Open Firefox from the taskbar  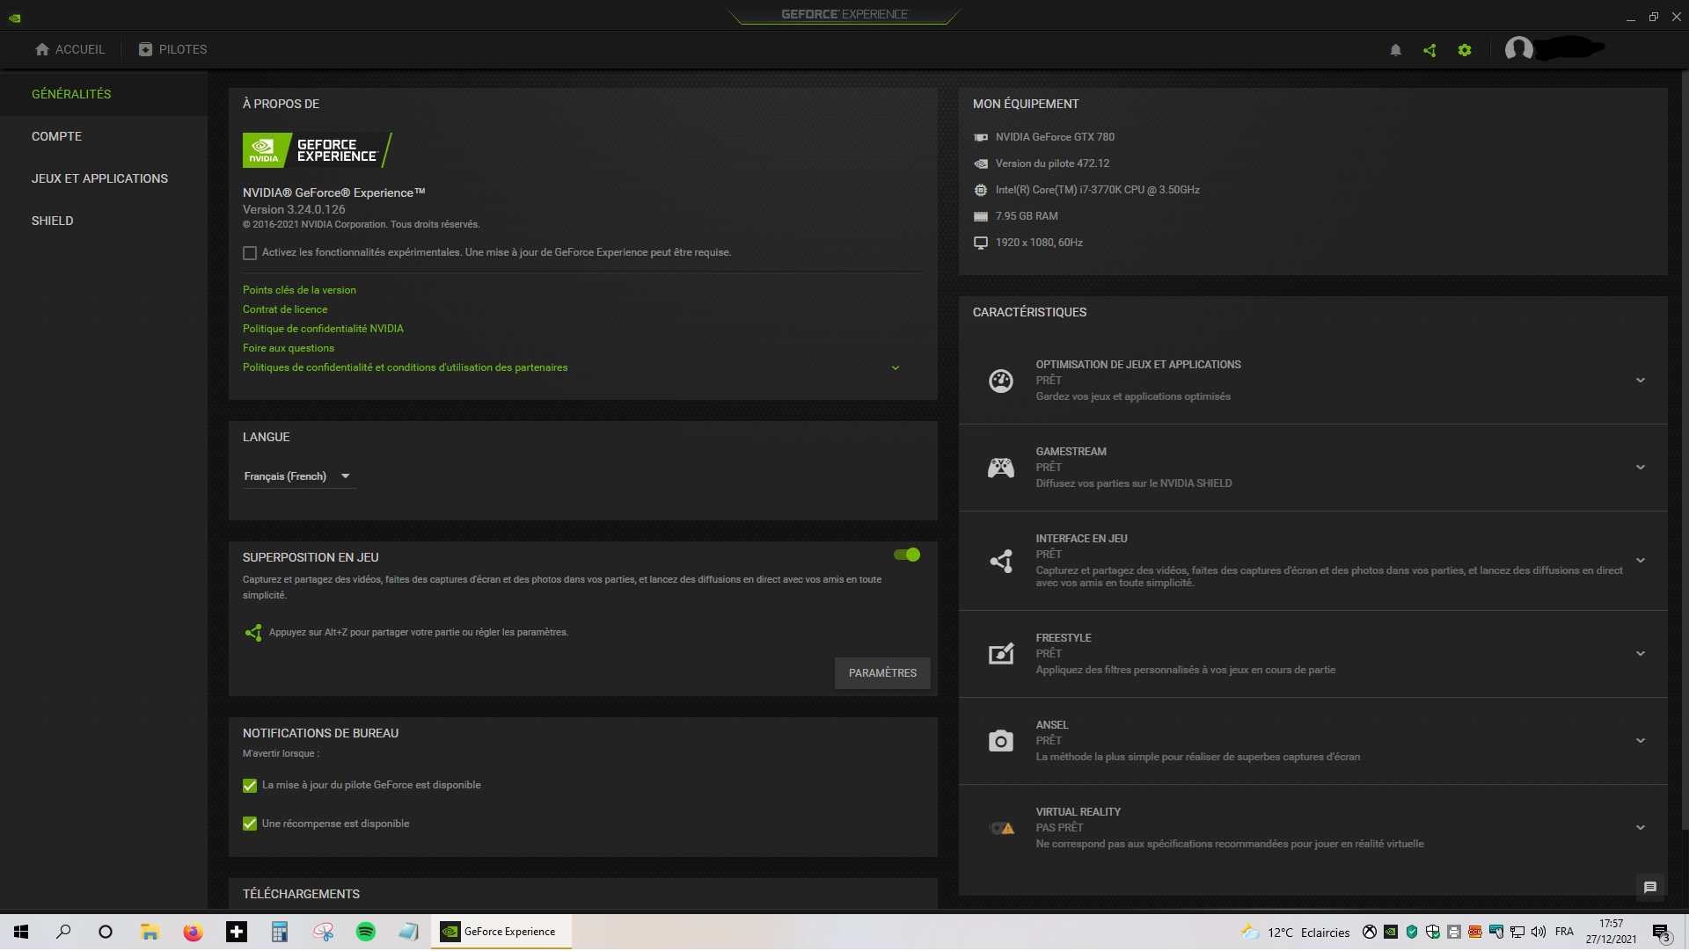[x=193, y=933]
